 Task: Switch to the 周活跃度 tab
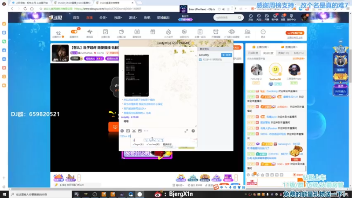pos(268,53)
